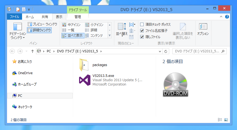Click the DVD drive icon in the title bar
The width and height of the screenshot is (237, 130).
(x=9, y=9)
